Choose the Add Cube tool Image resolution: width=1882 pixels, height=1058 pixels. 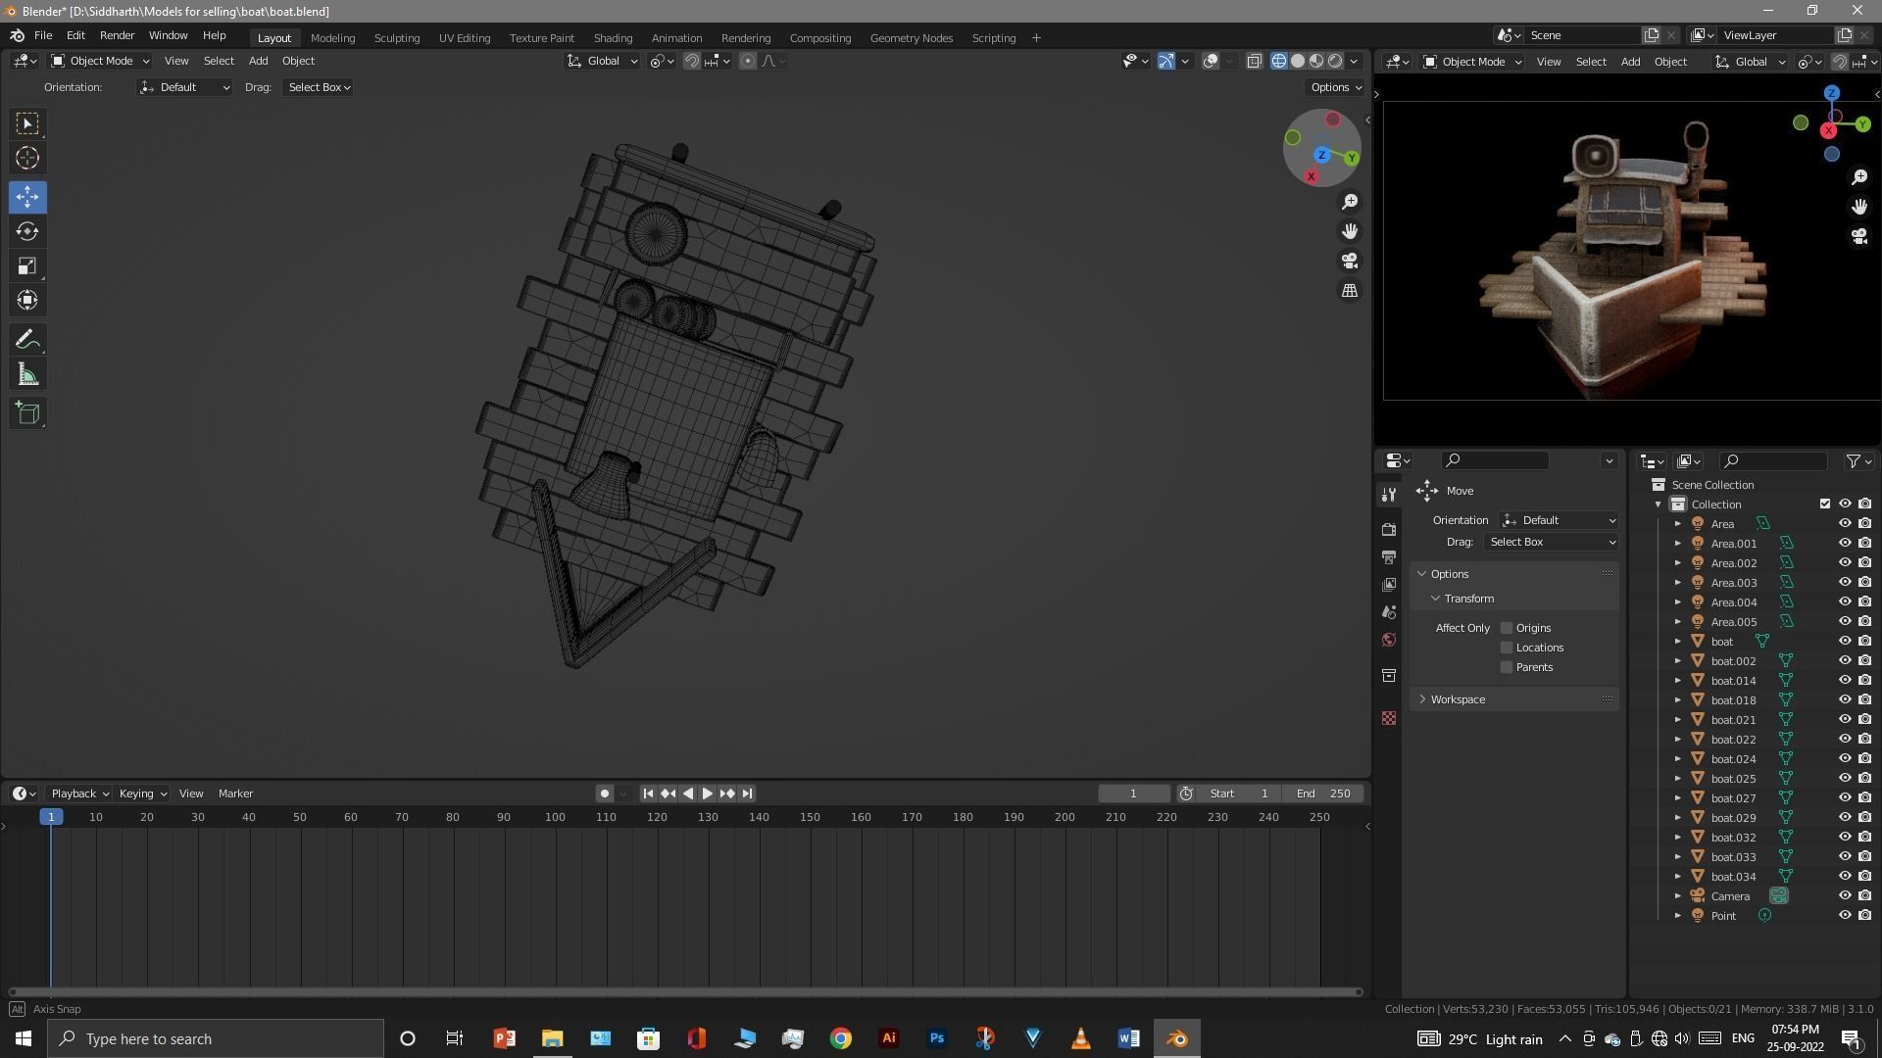point(27,413)
